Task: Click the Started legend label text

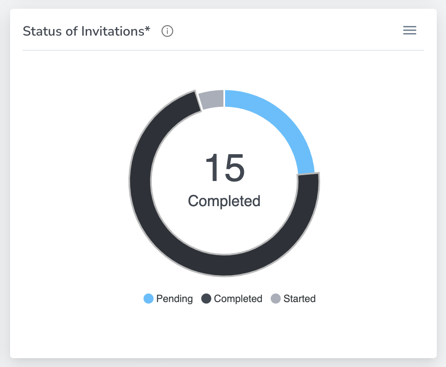Action: tap(299, 299)
